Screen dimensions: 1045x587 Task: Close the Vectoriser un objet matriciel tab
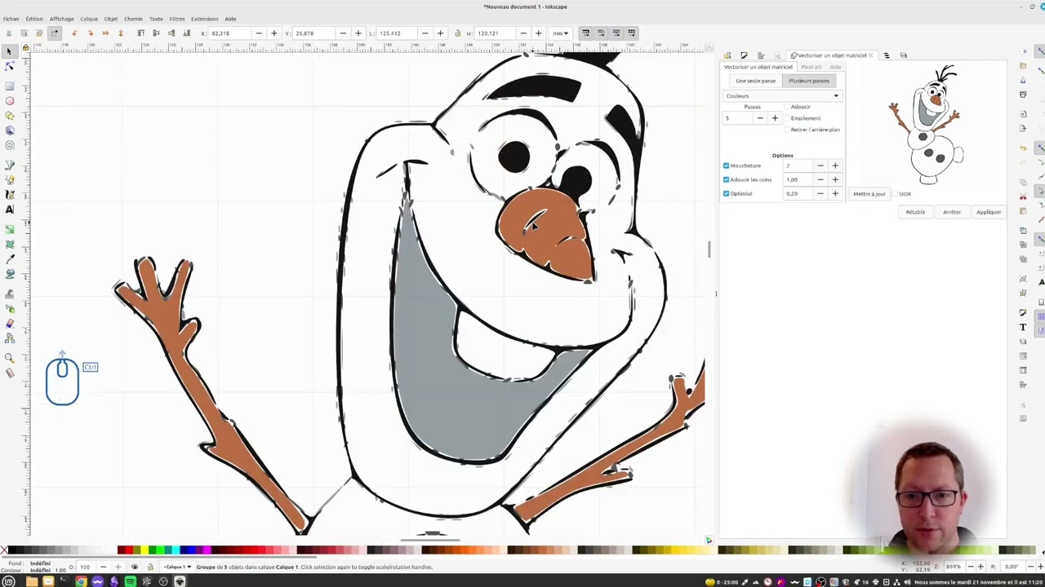point(870,55)
